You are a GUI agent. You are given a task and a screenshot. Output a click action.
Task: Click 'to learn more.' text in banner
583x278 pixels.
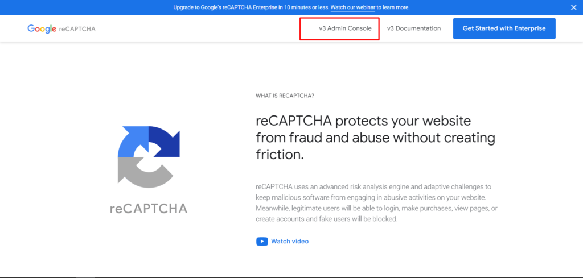(x=393, y=7)
